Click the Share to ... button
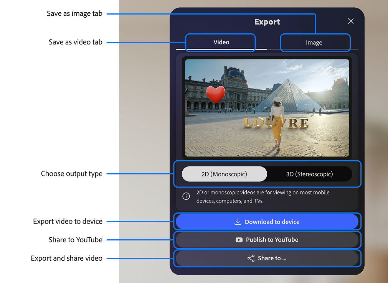This screenshot has height=283, width=388. click(x=267, y=258)
